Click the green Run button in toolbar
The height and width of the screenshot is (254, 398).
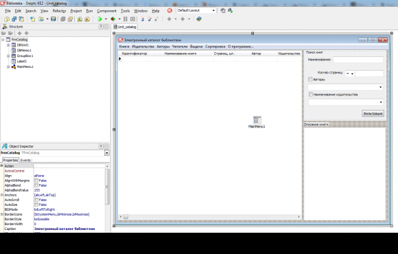[99, 19]
